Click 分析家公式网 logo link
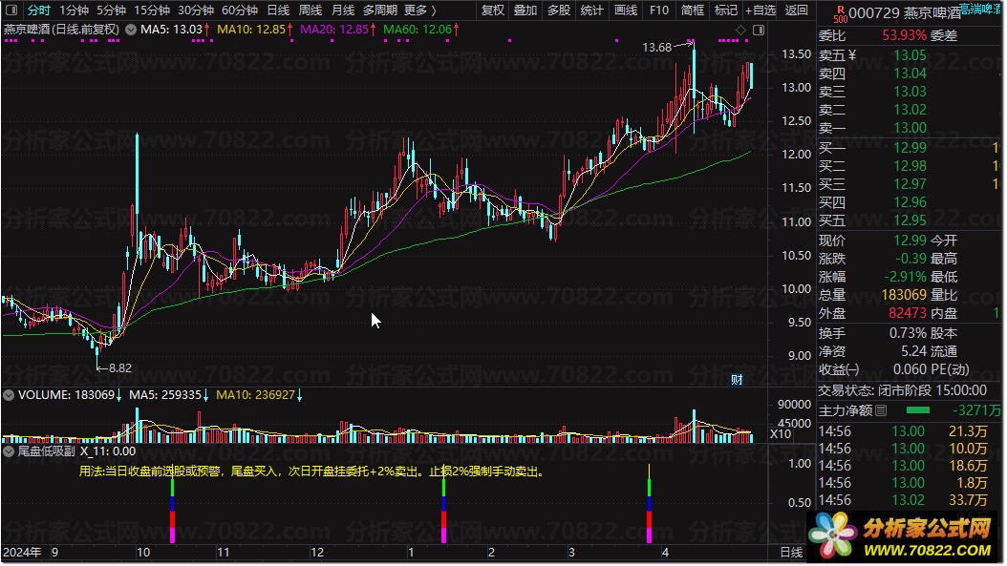The height and width of the screenshot is (566, 1007). [x=904, y=537]
